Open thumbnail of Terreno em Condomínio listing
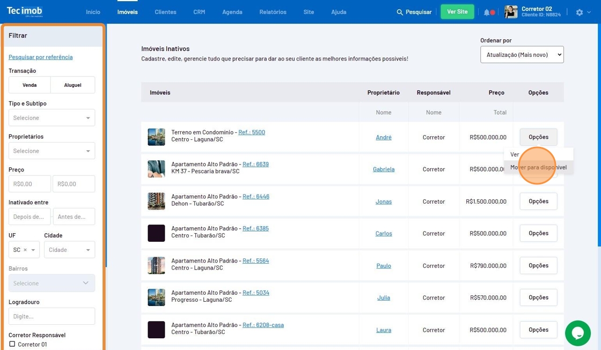The height and width of the screenshot is (350, 601). click(156, 137)
